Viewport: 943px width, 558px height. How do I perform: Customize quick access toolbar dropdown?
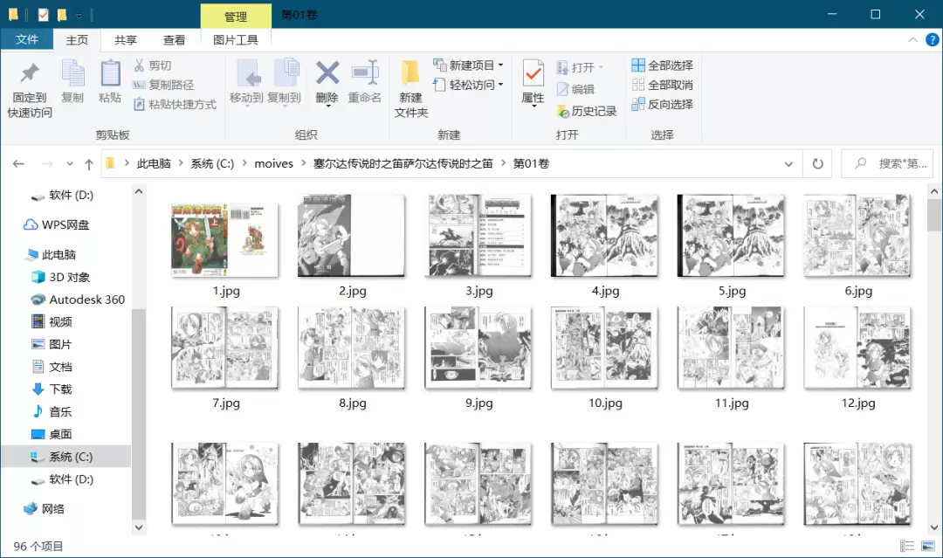pos(79,16)
